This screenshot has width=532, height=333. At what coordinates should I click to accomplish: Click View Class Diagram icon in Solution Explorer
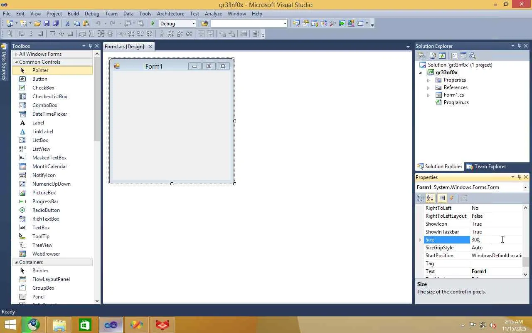tap(472, 55)
